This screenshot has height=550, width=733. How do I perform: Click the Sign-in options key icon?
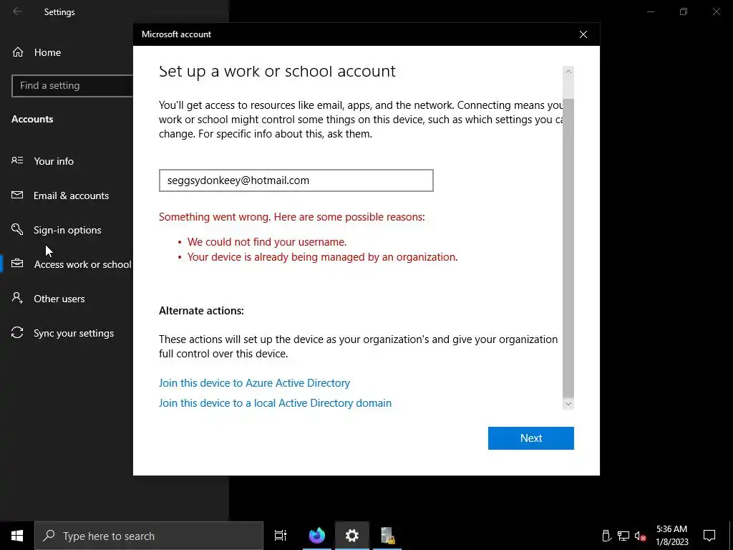(x=17, y=229)
